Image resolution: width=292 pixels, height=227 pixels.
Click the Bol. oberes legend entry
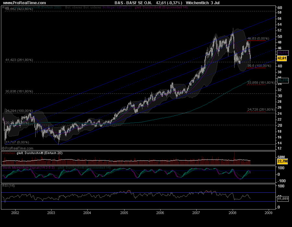click(74, 7)
